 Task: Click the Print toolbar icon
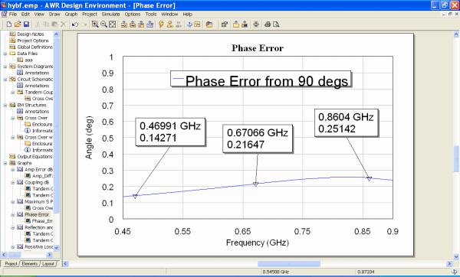[268, 24]
